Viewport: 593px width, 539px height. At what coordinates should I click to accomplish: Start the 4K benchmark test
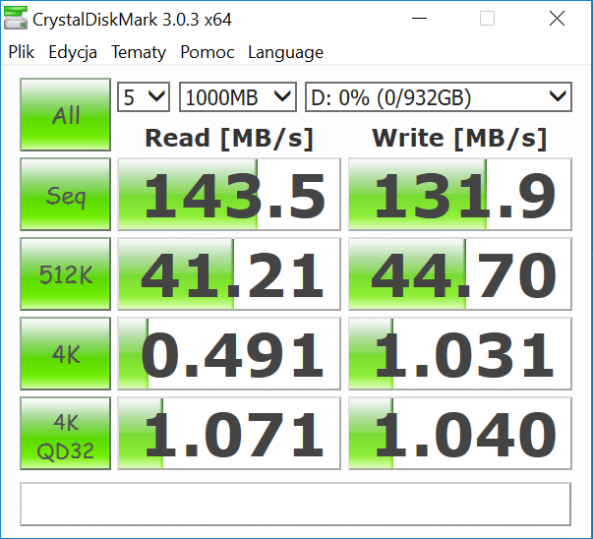[66, 354]
